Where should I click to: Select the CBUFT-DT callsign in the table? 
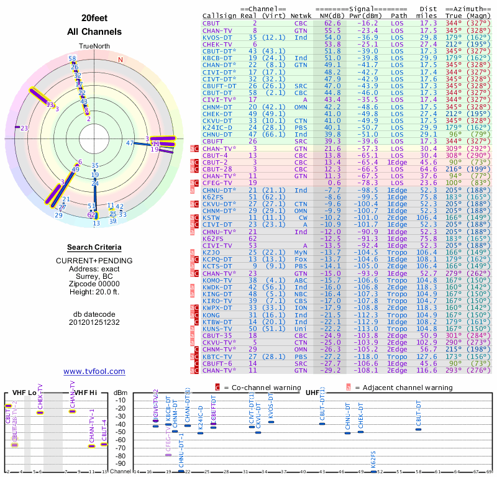pos(219,86)
